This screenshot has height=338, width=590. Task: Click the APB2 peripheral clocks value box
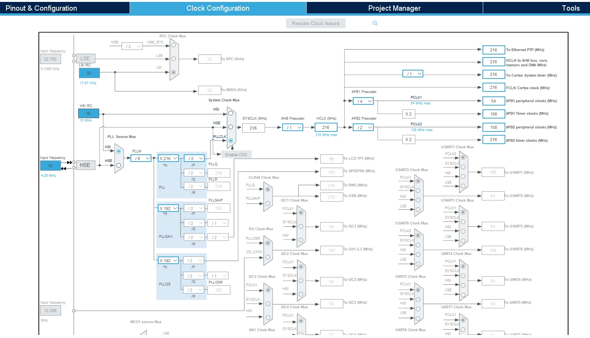[x=494, y=127]
